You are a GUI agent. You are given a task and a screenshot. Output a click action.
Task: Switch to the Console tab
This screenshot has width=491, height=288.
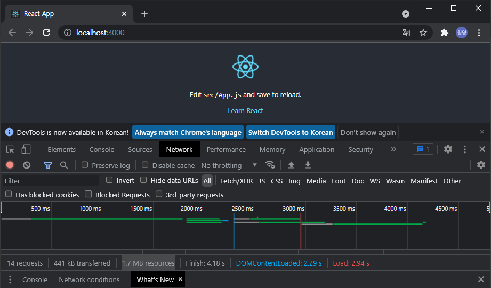[102, 149]
